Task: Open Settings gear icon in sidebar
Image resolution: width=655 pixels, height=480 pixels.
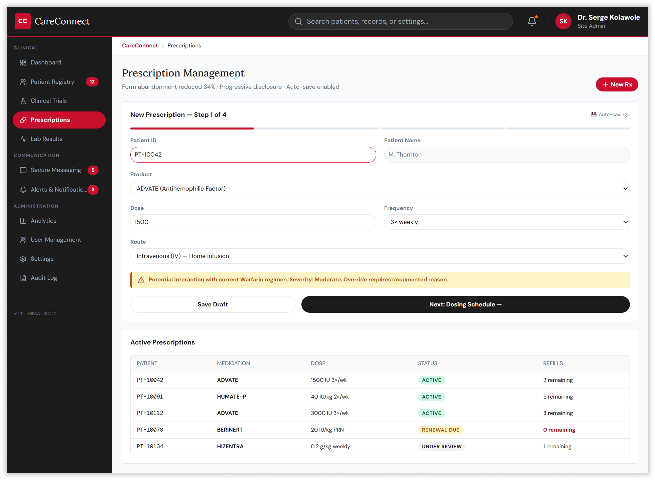Action: (23, 259)
